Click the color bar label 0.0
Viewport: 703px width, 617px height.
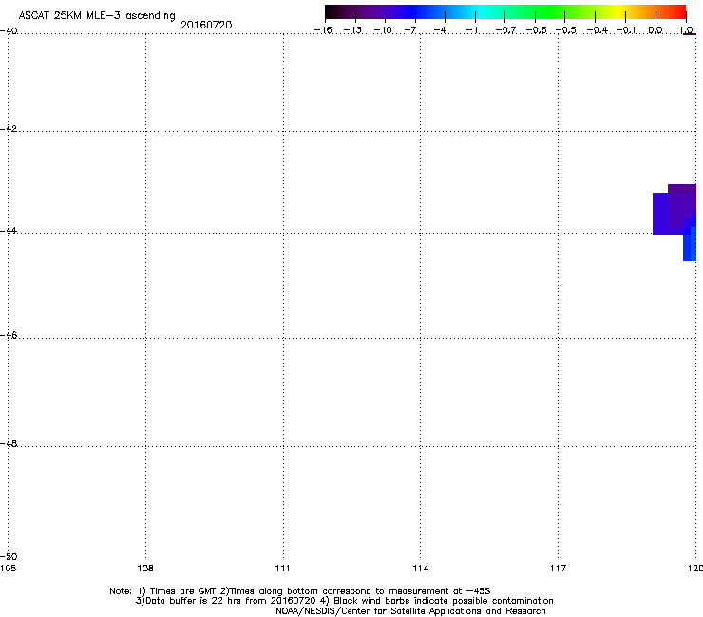[655, 30]
